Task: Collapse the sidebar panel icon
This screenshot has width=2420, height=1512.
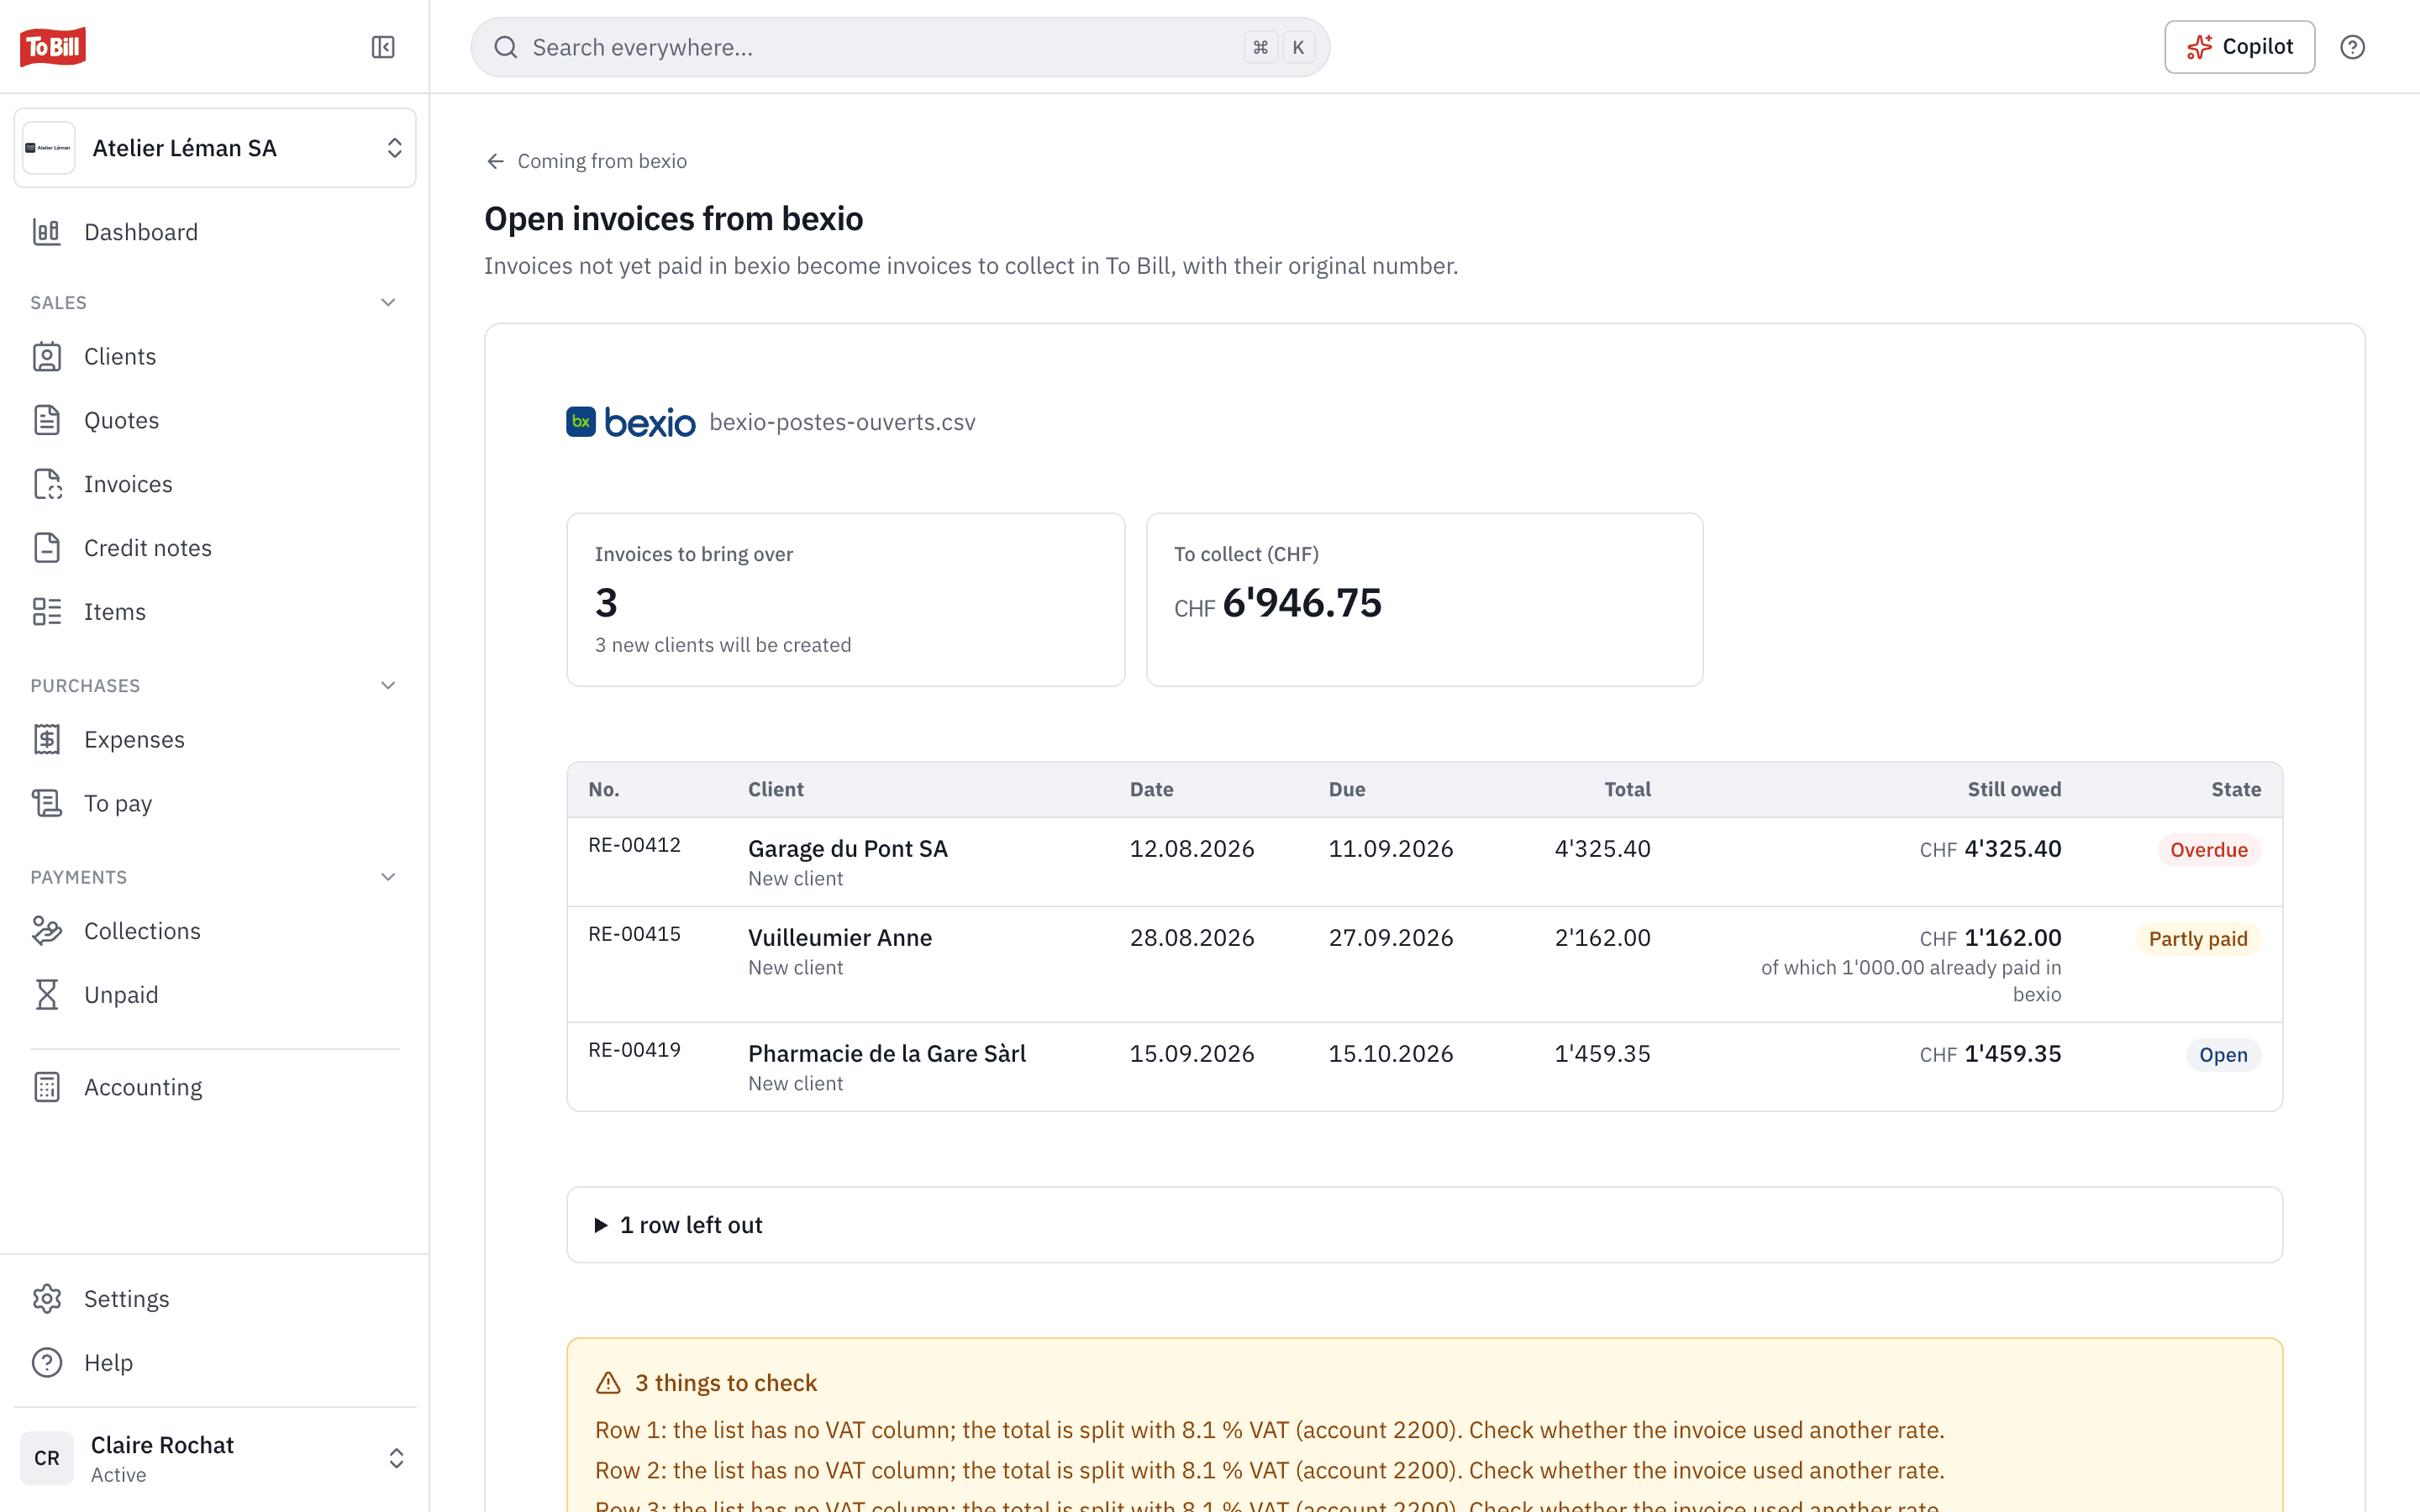Action: [383, 47]
